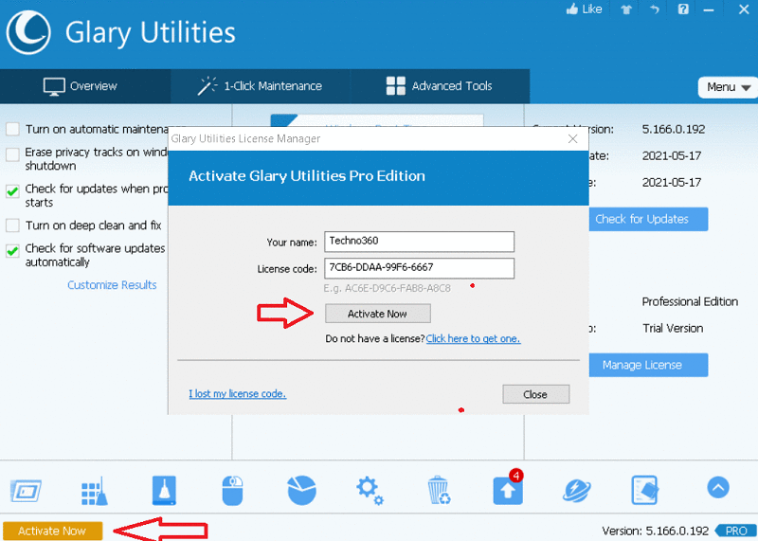The width and height of the screenshot is (758, 541).
Task: Enable Turn on automatic maintenance checkbox
Action: click(x=13, y=129)
